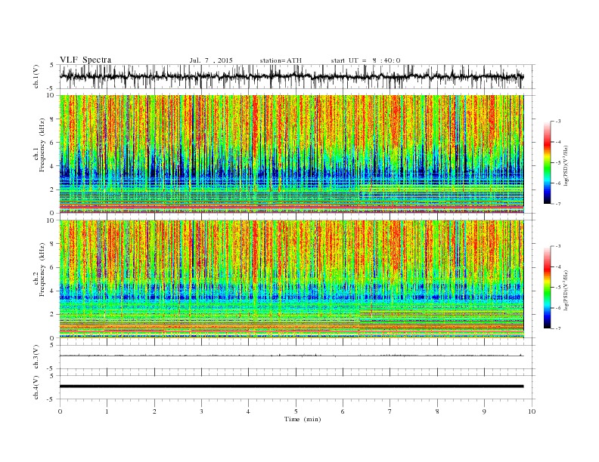
Task: Click the ch.1 spectrogram color bar
Action: [x=547, y=162]
